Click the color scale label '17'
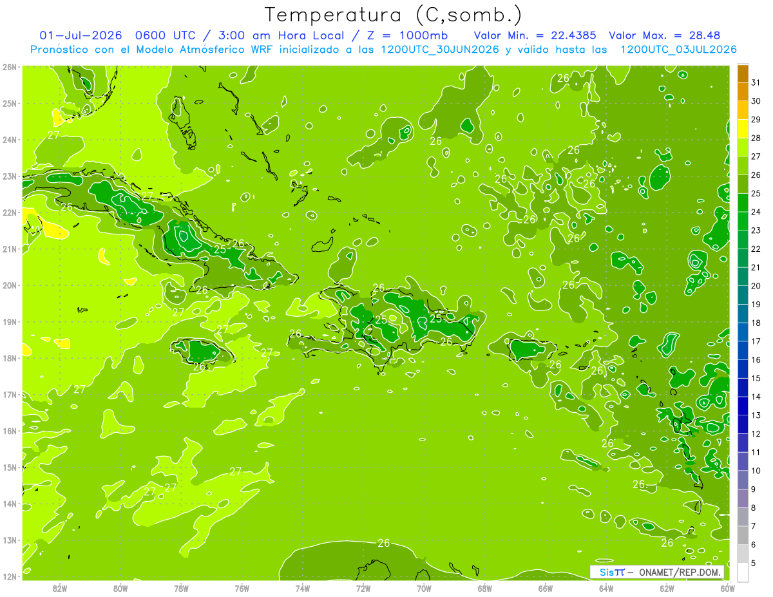The width and height of the screenshot is (773, 597). pyautogui.click(x=756, y=341)
